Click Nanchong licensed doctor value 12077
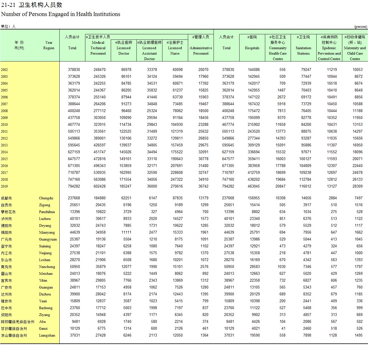This screenshot has width=368, height=350. pyautogui.click(x=126, y=267)
